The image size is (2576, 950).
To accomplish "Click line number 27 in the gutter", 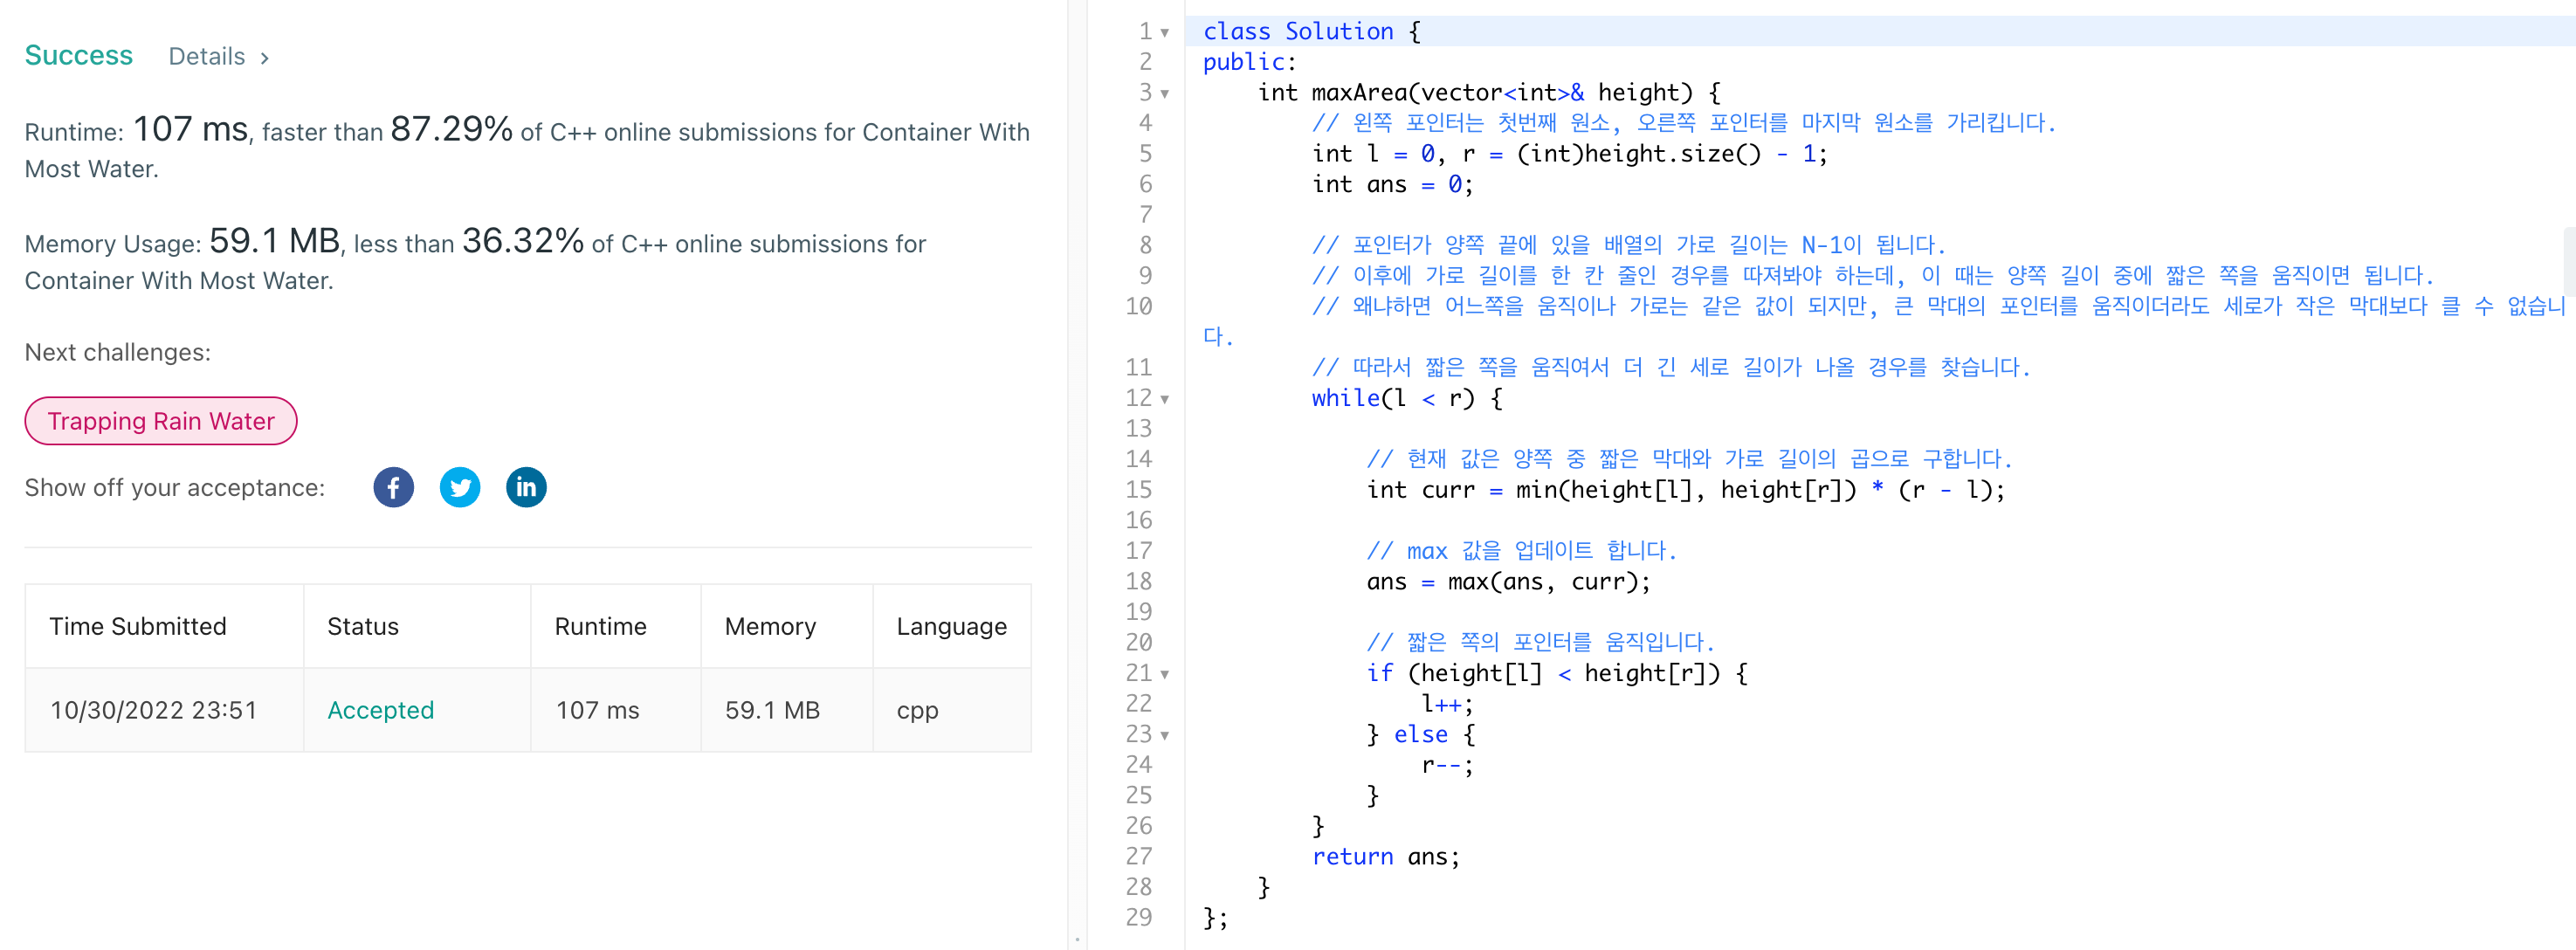I will coord(1138,857).
